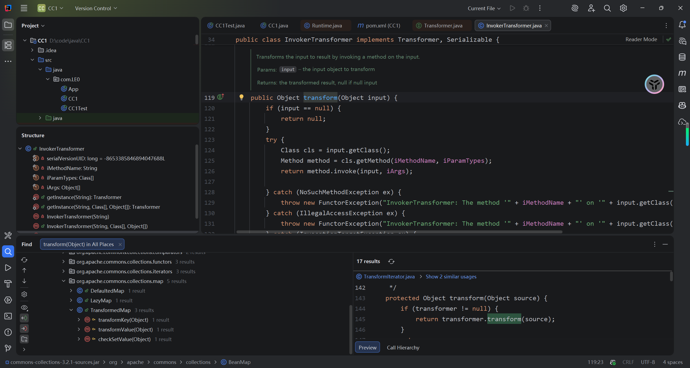Image resolution: width=690 pixels, height=368 pixels.
Task: Switch to the Call Hierarchy tab
Action: 403,348
